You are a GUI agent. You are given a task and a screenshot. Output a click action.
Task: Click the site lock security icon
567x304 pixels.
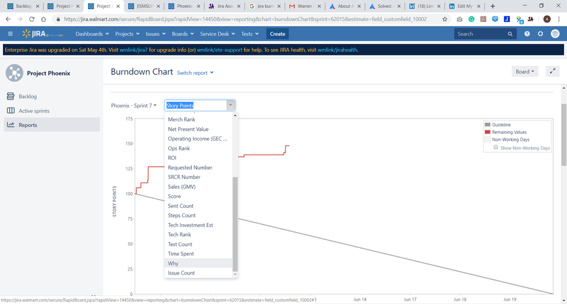(x=58, y=19)
